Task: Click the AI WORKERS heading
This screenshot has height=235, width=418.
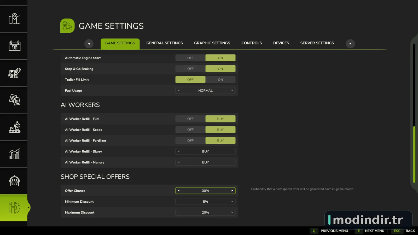Action: click(80, 105)
